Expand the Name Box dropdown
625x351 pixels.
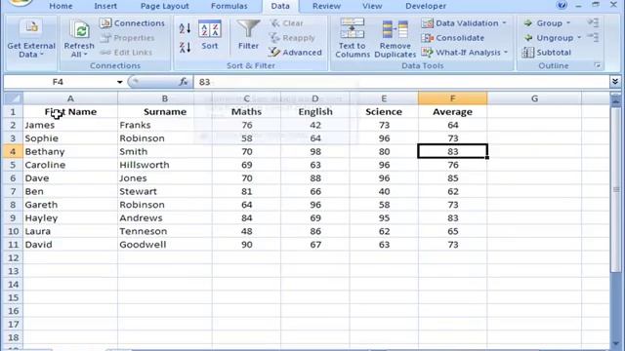click(119, 82)
